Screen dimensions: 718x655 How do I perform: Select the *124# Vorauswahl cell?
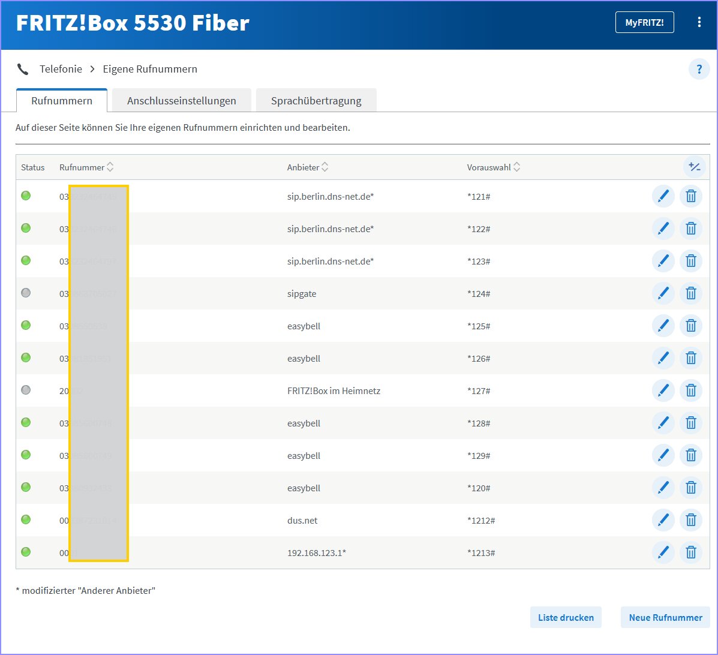479,293
